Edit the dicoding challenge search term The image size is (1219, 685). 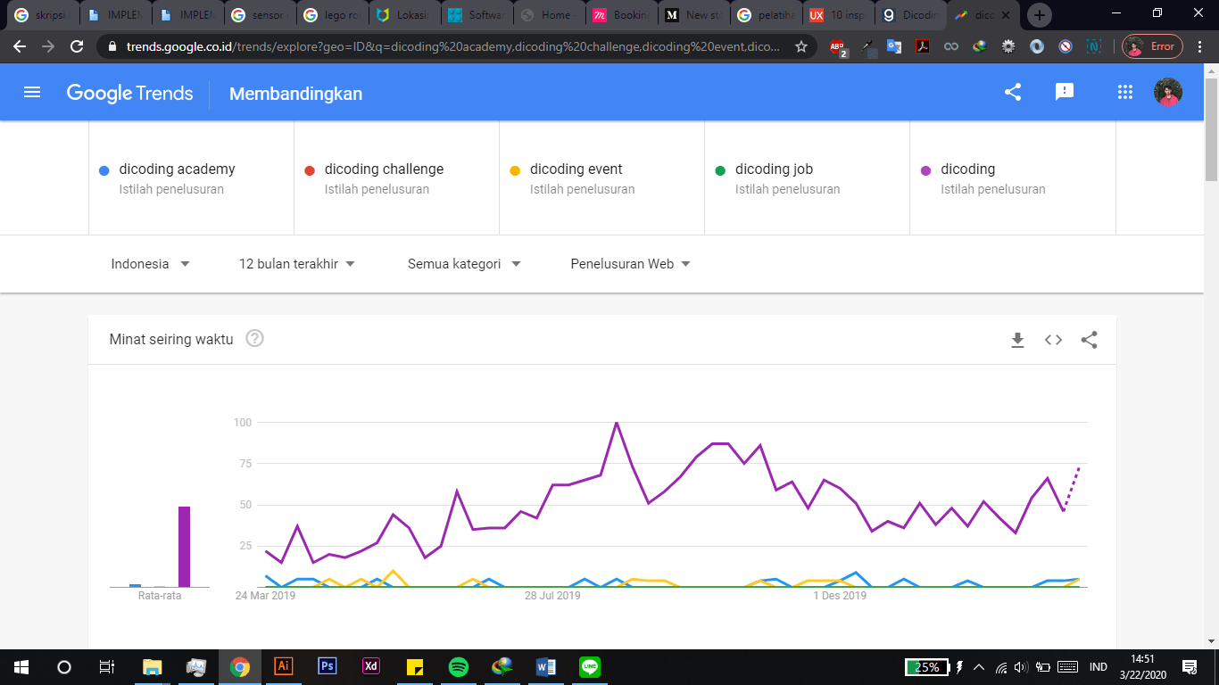pyautogui.click(x=396, y=178)
